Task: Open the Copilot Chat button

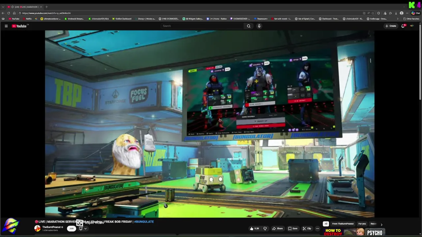Action: 415,13
